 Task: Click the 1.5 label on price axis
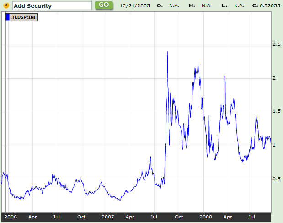coord(276,112)
